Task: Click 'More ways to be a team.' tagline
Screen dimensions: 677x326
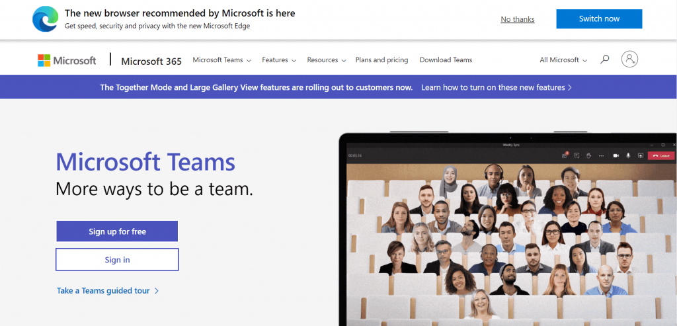Action: coord(155,189)
